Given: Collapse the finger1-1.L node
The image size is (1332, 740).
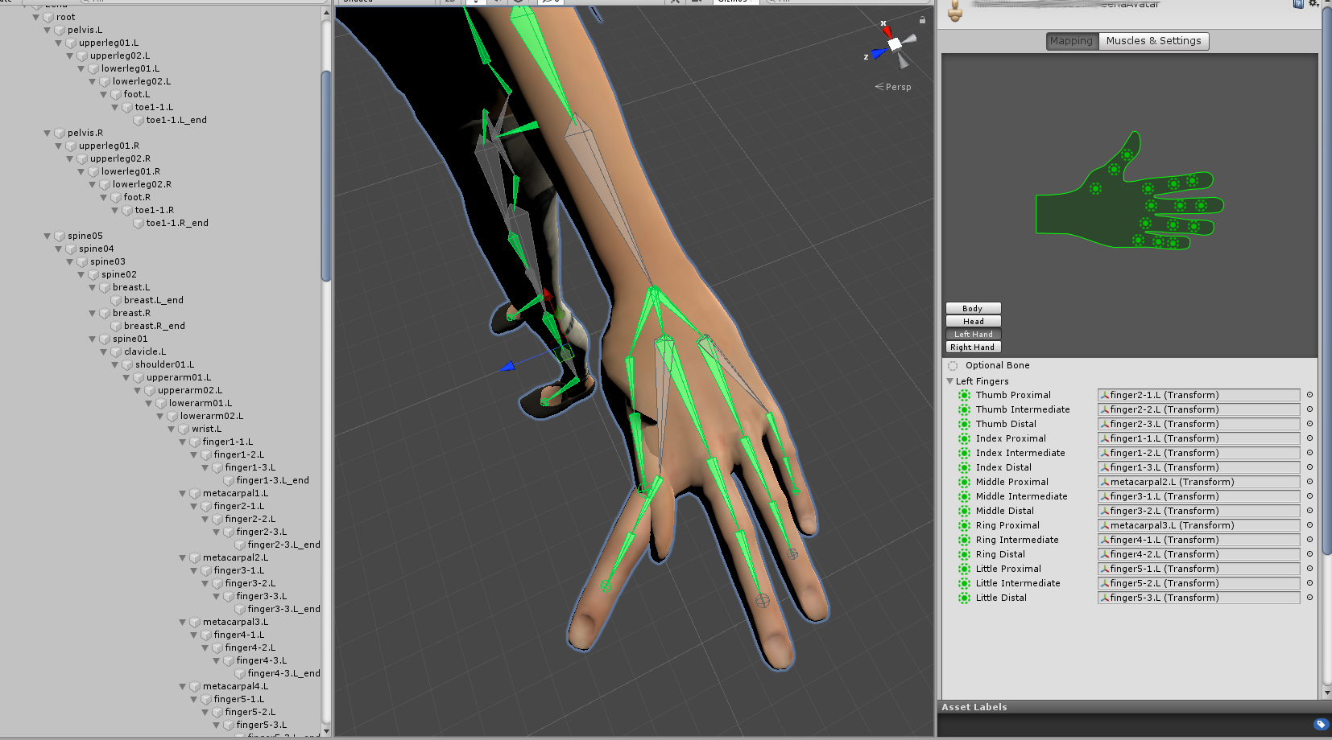Looking at the screenshot, I should click(x=183, y=442).
